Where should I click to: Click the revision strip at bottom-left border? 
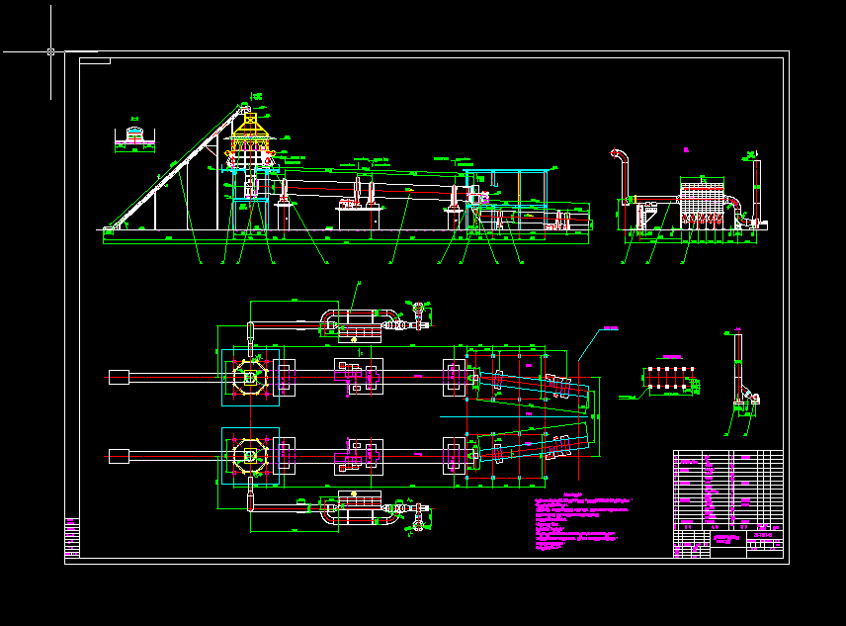pyautogui.click(x=72, y=538)
